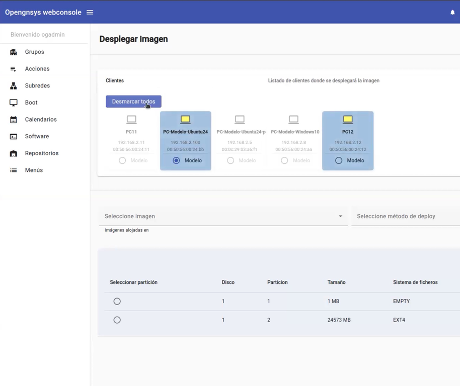The height and width of the screenshot is (386, 460).
Task: Click the Particion column header
Action: tap(277, 282)
